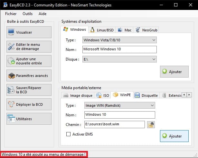Open Editer le menu de démarrage
Viewport: 198px width, 158px height.
[x=29, y=47]
